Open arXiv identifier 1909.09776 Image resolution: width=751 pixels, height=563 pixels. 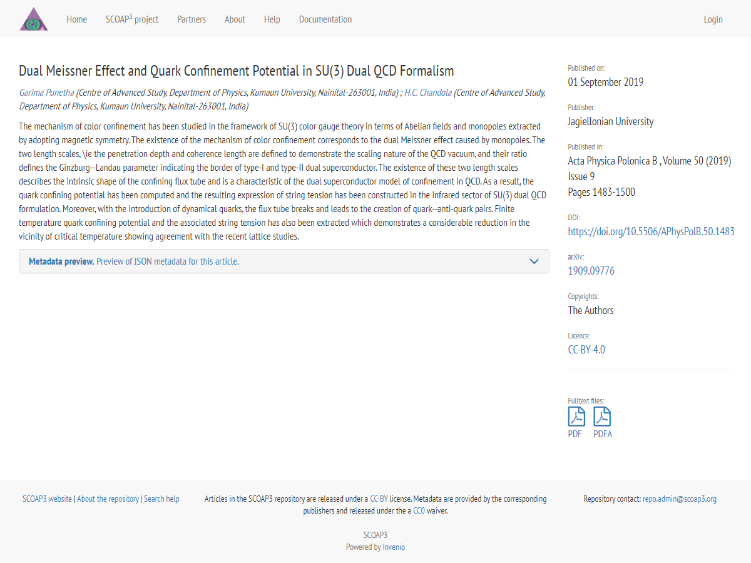tap(591, 271)
